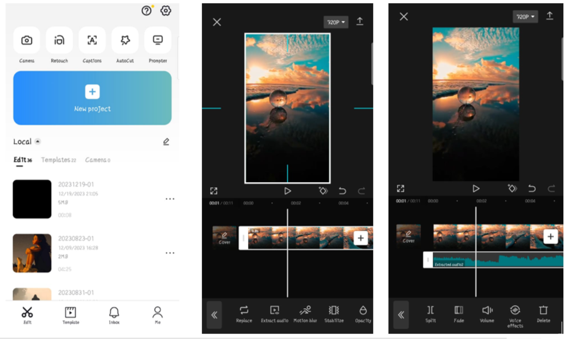Redo action in middle editor

pyautogui.click(x=362, y=191)
